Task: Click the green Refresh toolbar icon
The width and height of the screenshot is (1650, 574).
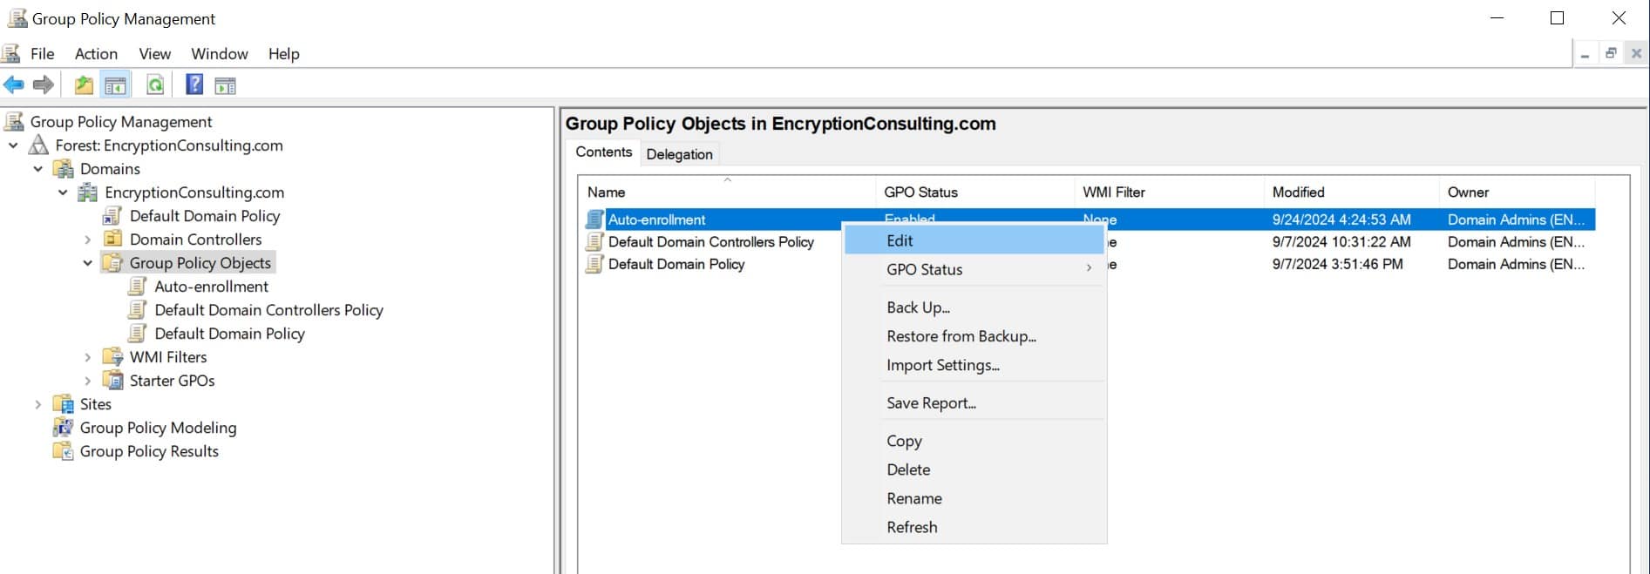Action: pos(155,85)
